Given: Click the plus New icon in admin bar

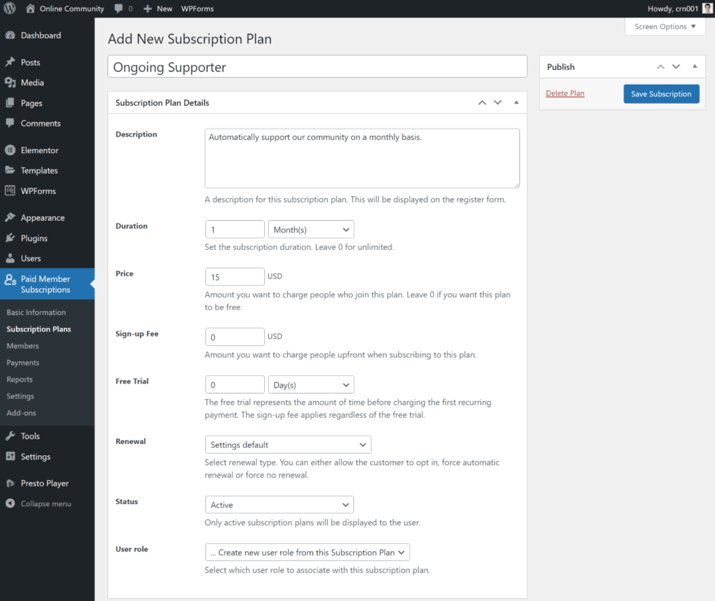Looking at the screenshot, I should click(x=148, y=9).
